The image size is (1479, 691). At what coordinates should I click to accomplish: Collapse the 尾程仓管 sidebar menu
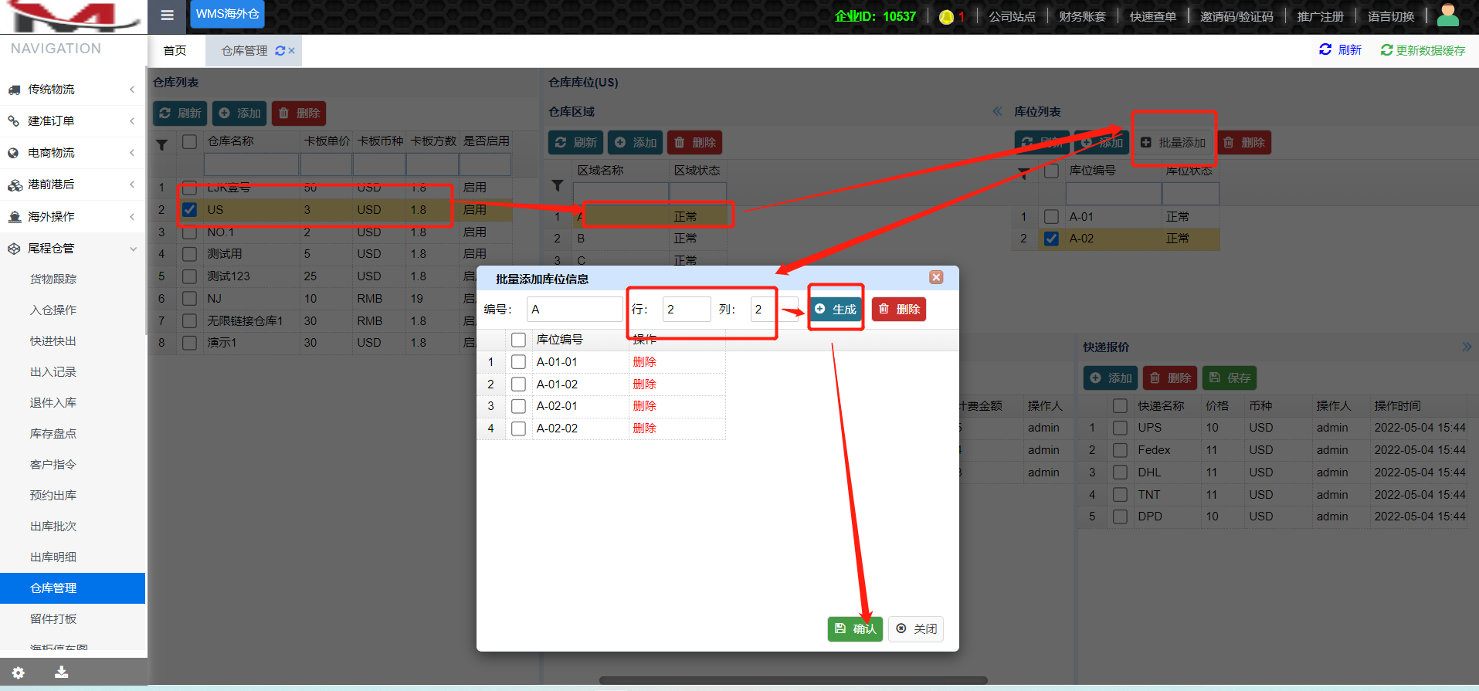[73, 249]
